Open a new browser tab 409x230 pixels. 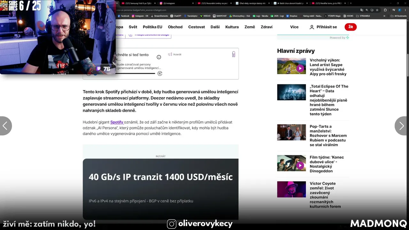click(x=351, y=3)
